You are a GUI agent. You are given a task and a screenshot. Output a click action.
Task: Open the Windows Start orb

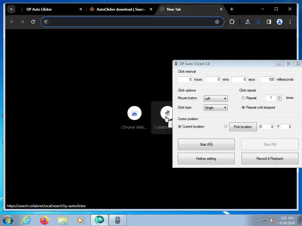coord(8,220)
